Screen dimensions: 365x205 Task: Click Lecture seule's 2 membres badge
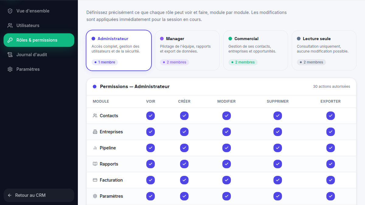point(311,62)
